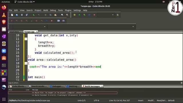Screen dimensions: 183x103
Task: Cut selection with the scissors icon
Action: [x=45, y=15]
